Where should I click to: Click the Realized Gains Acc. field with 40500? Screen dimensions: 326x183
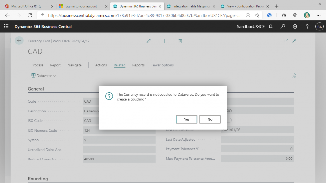119,159
